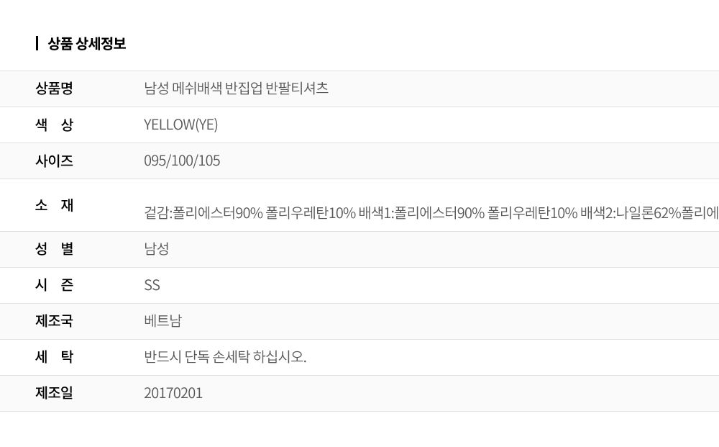Select the 사이즈 row label
Screen dimensions: 719x447
click(x=54, y=161)
